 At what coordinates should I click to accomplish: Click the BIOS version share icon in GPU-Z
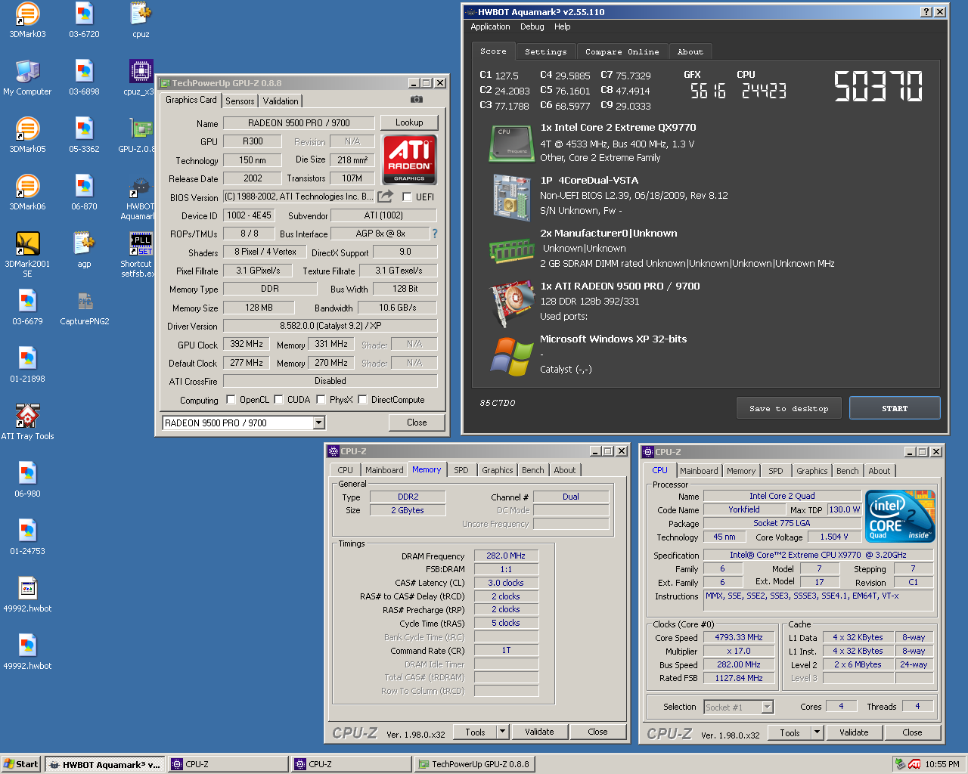[x=386, y=197]
